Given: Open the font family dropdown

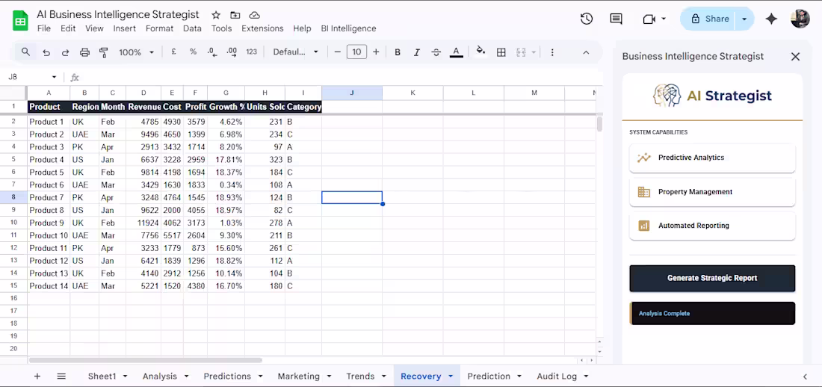Looking at the screenshot, I should point(296,52).
